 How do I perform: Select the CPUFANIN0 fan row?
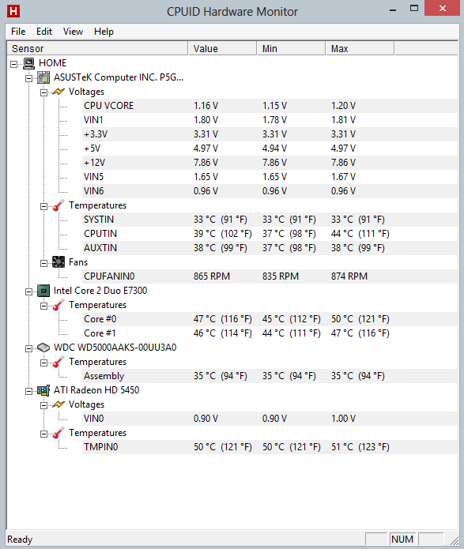(x=270, y=276)
